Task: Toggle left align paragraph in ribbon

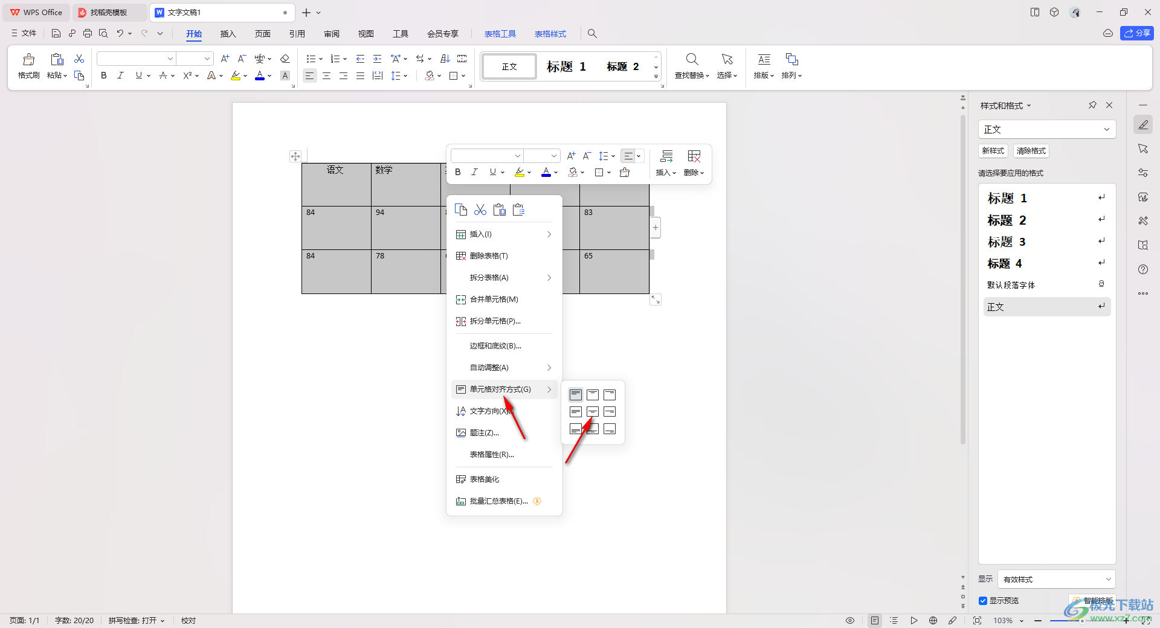Action: (309, 75)
